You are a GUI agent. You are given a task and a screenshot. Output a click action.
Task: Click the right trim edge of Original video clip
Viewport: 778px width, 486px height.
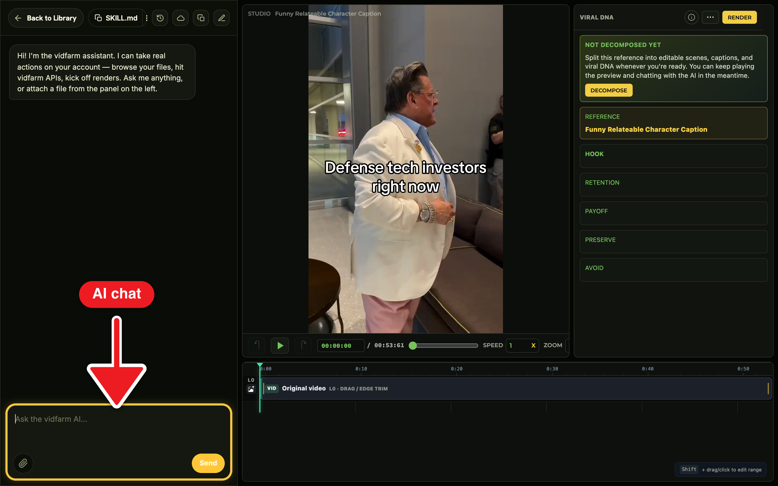tap(768, 389)
